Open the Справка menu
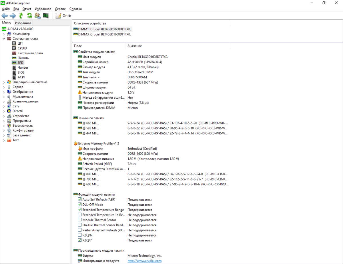The image size is (343, 264). 75,9
